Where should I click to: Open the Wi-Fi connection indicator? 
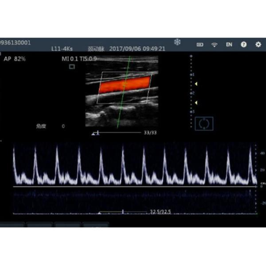coord(214,45)
